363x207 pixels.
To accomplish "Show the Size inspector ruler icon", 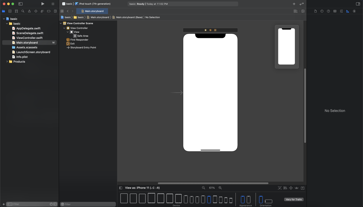I will (348, 11).
